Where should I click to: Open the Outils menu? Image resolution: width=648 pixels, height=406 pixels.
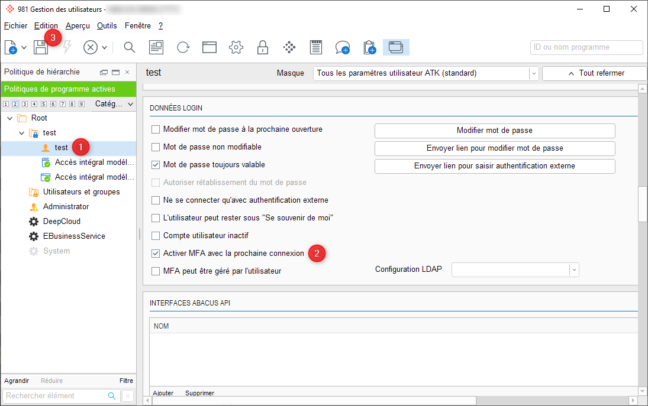(x=107, y=26)
